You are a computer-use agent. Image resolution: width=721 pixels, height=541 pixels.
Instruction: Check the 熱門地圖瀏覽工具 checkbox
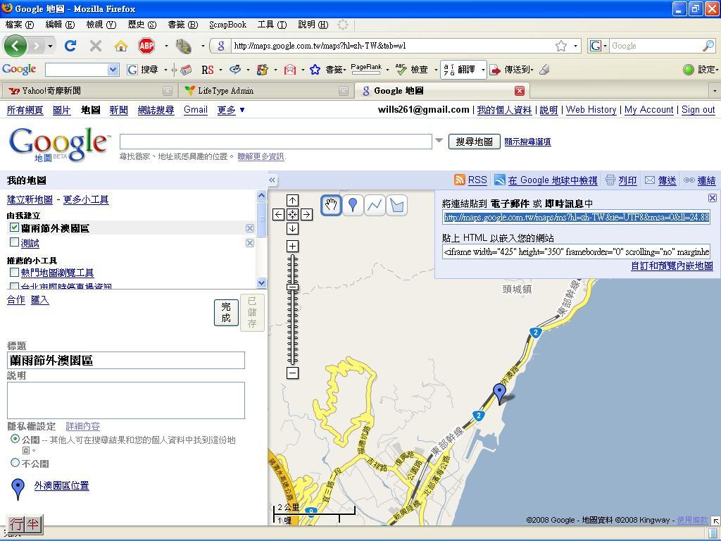[x=14, y=272]
